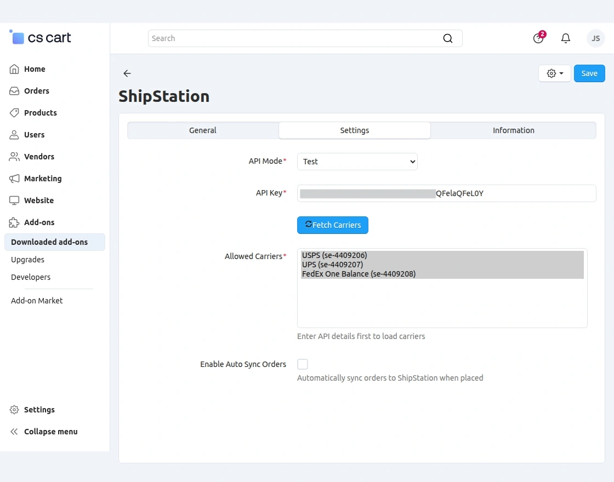This screenshot has width=614, height=482.
Task: Click the Home label in sidebar
Action: tap(35, 69)
